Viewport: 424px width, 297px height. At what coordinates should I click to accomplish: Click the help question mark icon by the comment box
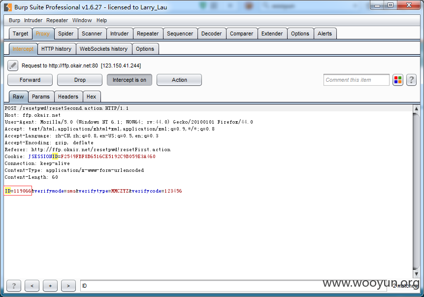click(x=411, y=80)
